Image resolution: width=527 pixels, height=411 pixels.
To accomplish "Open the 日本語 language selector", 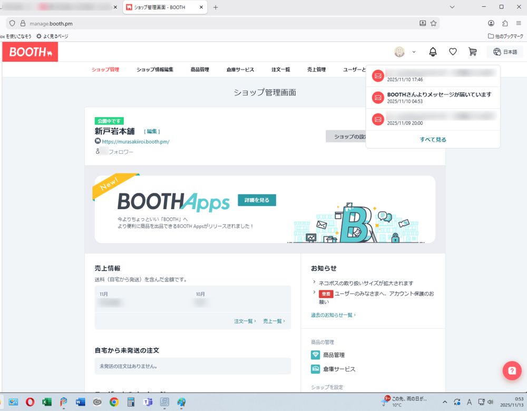I will [505, 52].
